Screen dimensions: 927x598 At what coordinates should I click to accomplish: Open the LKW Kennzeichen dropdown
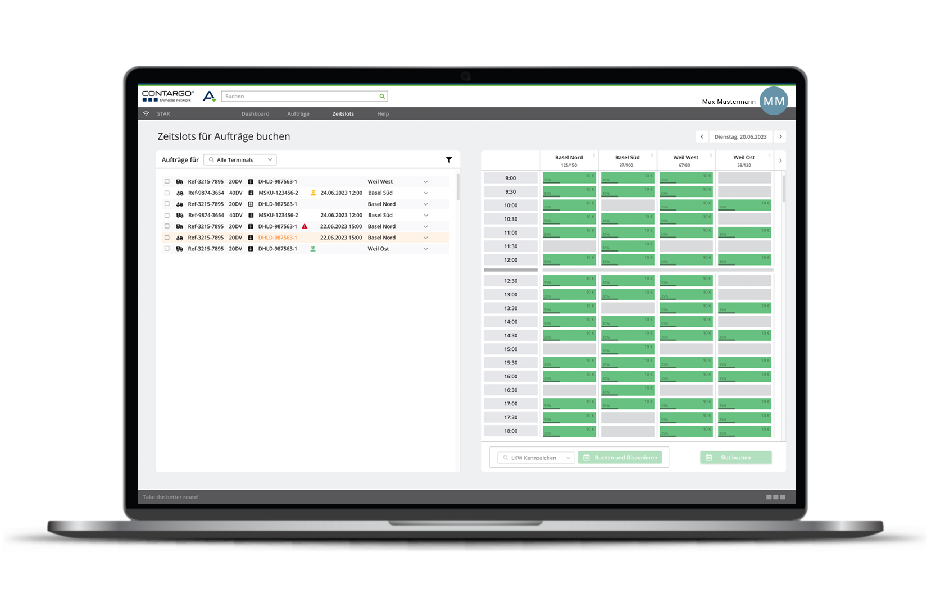pos(536,458)
